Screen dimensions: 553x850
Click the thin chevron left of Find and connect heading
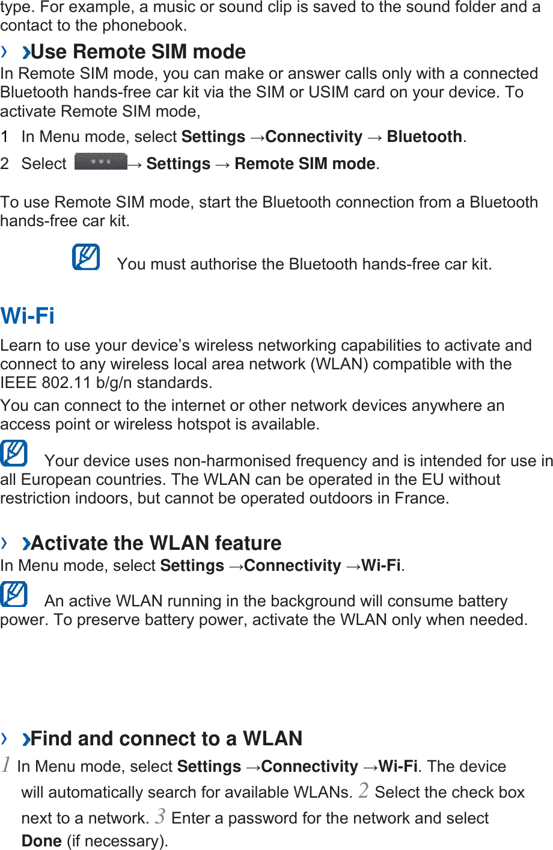[5, 738]
